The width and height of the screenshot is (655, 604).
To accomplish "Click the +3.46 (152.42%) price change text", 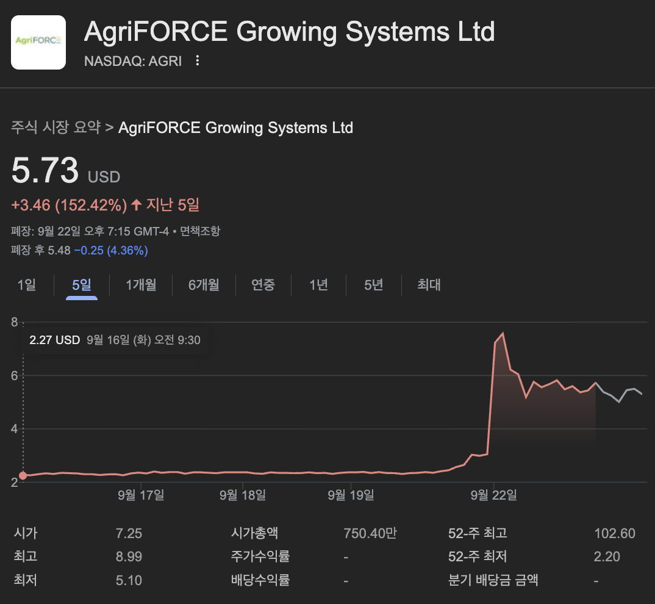I will click(69, 205).
